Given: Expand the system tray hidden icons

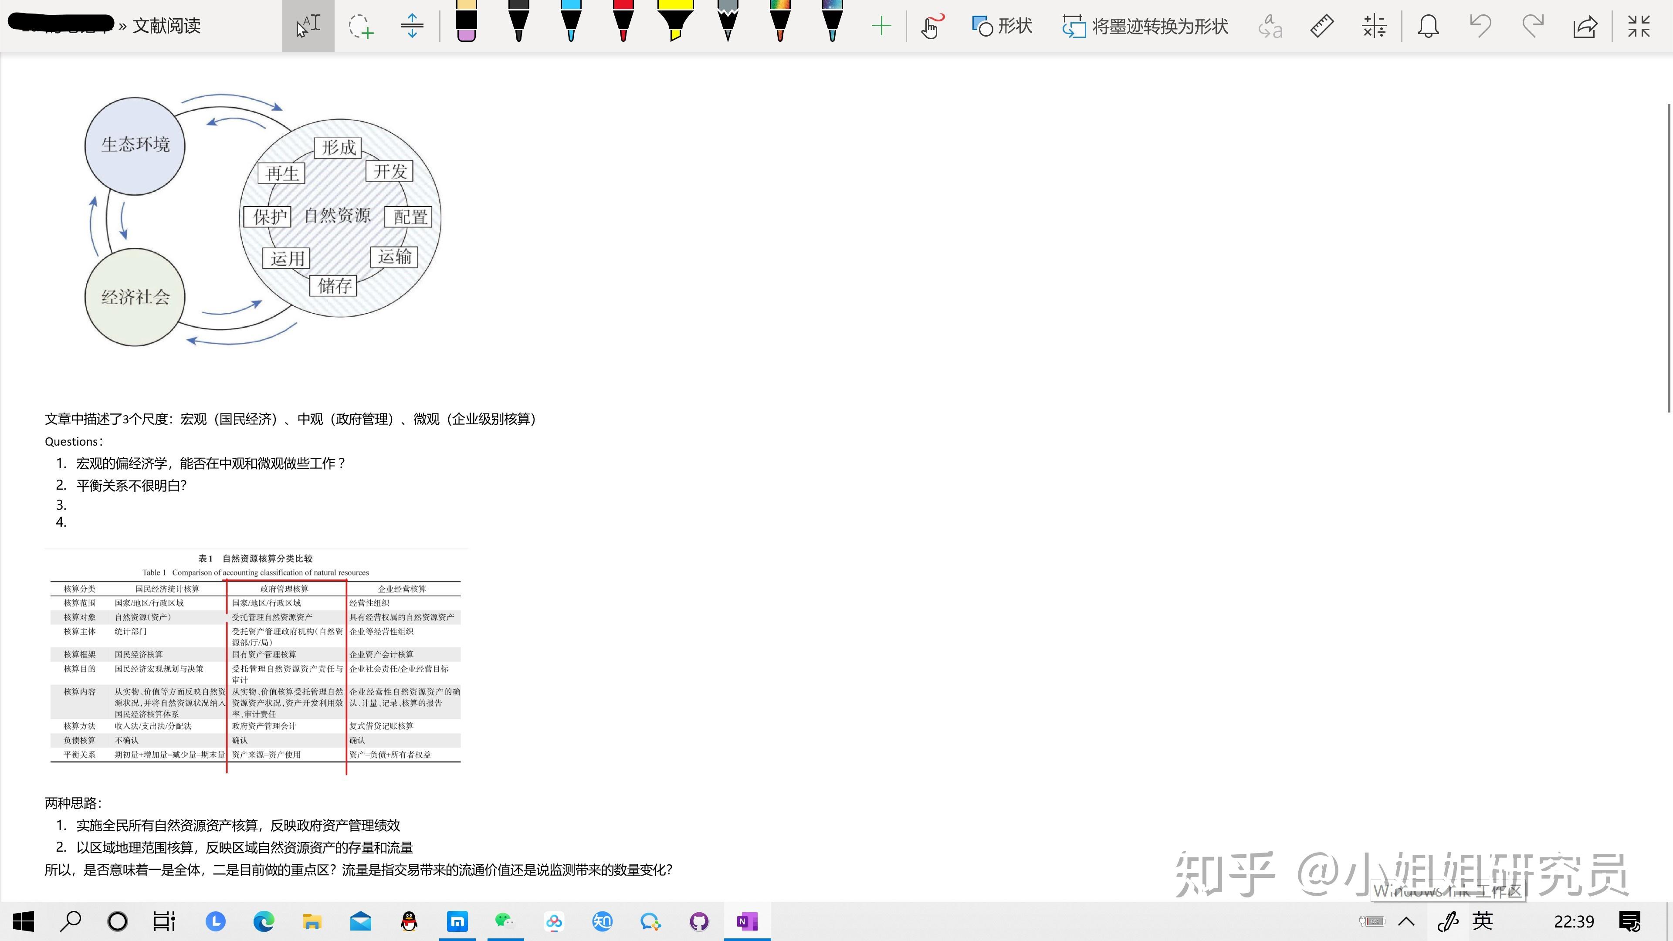Looking at the screenshot, I should (x=1407, y=921).
